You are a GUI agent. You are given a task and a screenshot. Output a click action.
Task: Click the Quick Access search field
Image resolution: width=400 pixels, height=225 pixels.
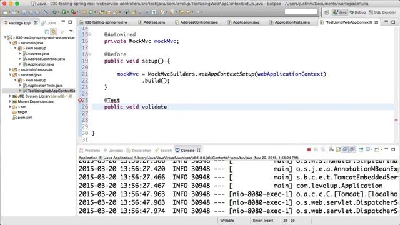301,12
